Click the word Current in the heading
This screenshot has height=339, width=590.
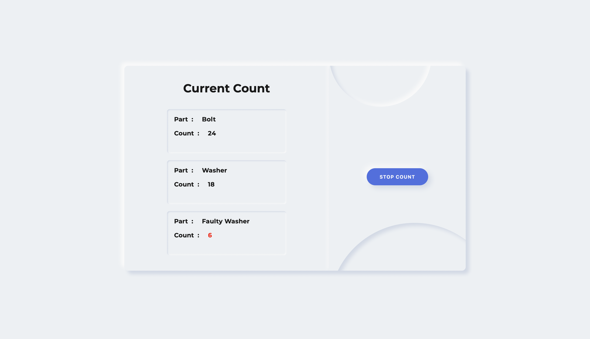pyautogui.click(x=206, y=89)
